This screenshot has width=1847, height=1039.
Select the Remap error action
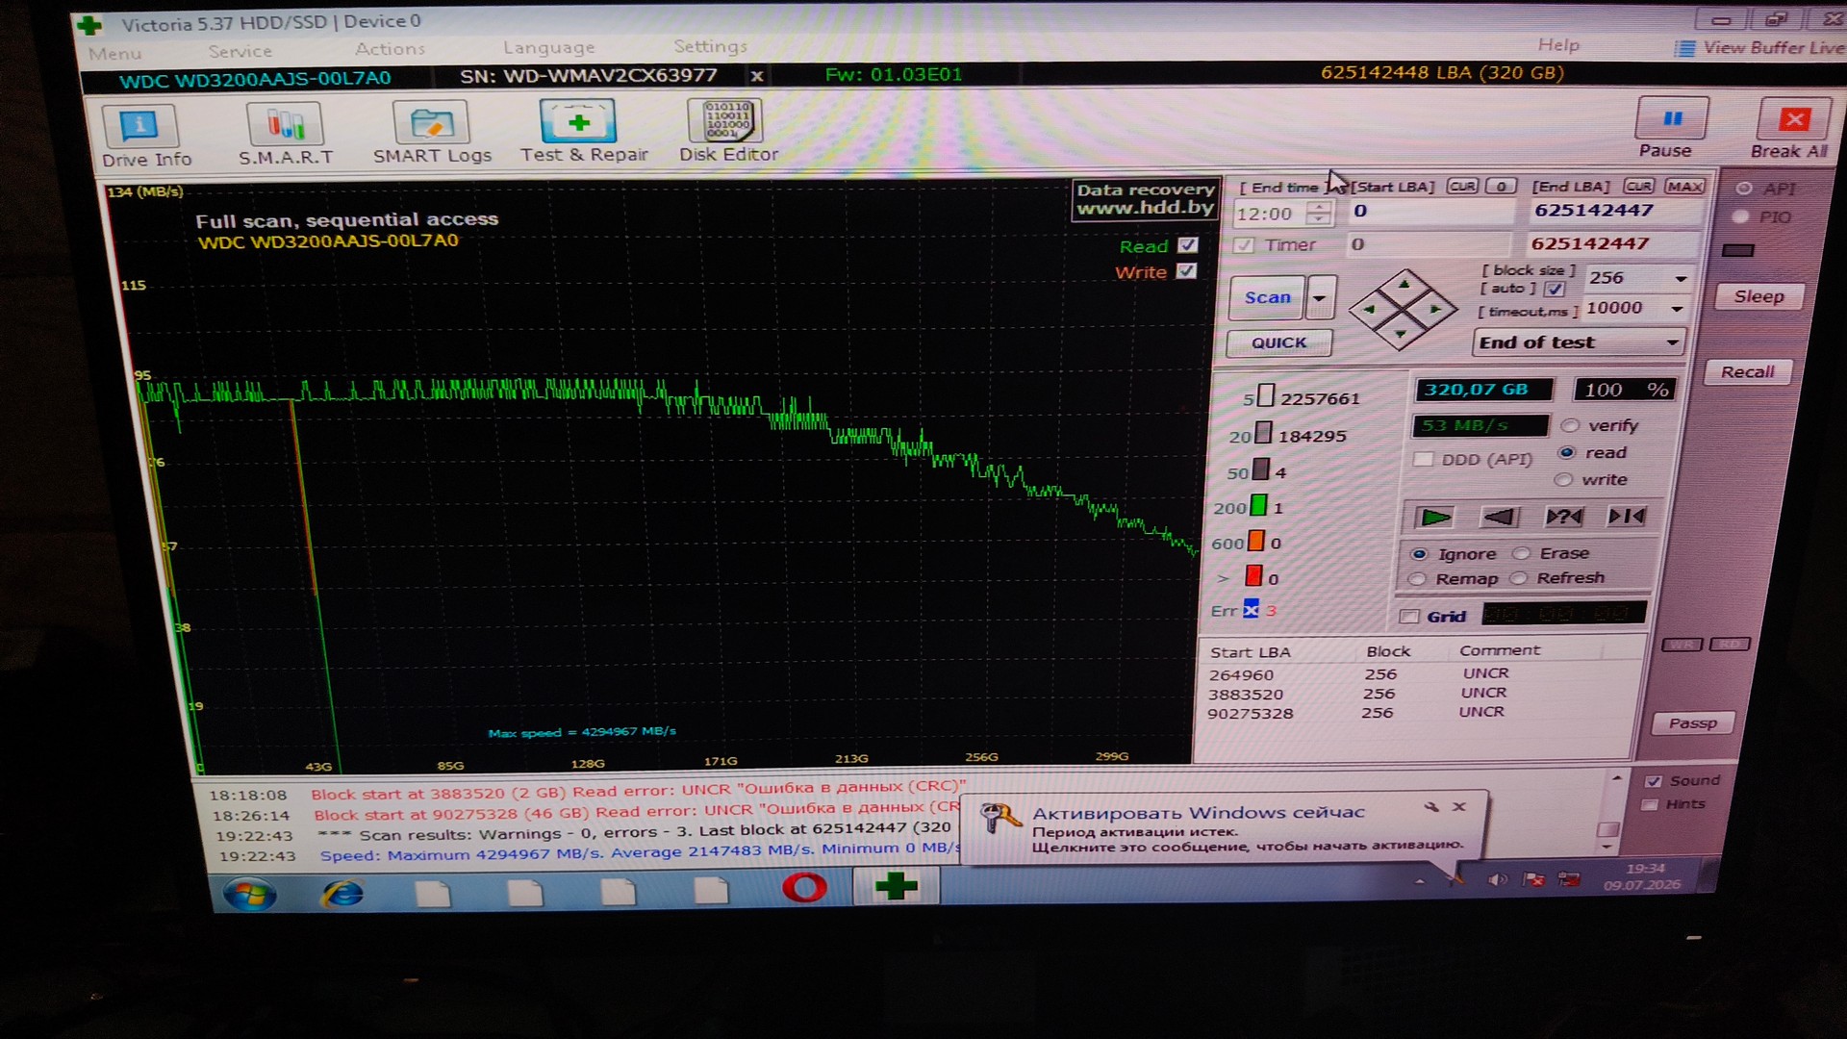click(1417, 578)
